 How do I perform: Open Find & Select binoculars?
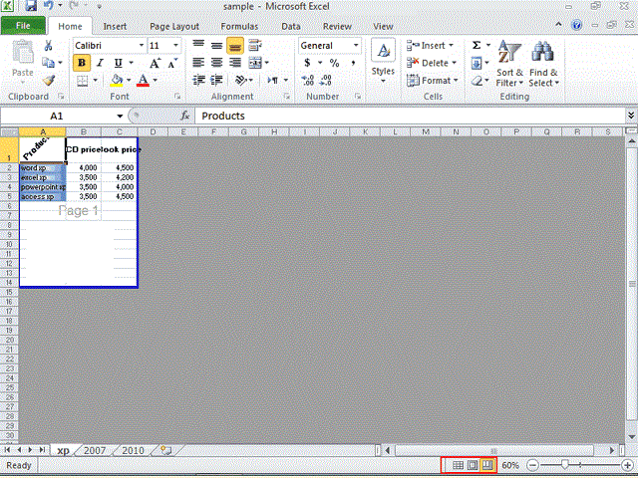click(542, 64)
